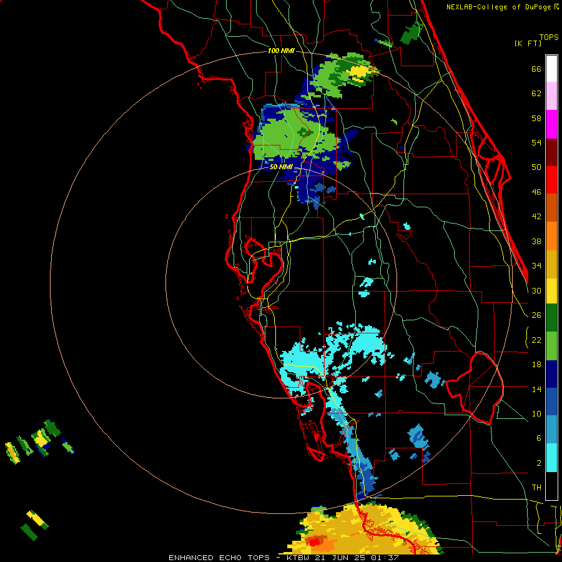Image resolution: width=562 pixels, height=562 pixels.
Task: Select the medium blue legend swatch
Action: tap(551, 402)
